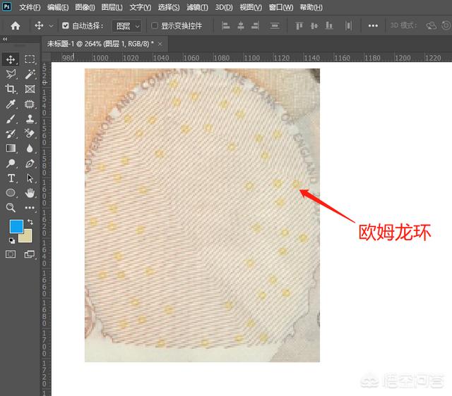This screenshot has height=396, width=452.
Task: Expand the tool preset picker arrow
Action: (51, 26)
